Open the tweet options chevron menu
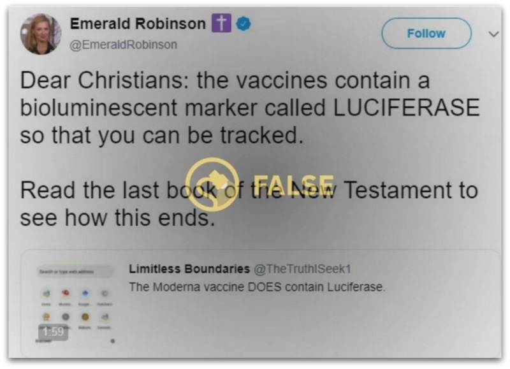The height and width of the screenshot is (369, 510). 493,34
